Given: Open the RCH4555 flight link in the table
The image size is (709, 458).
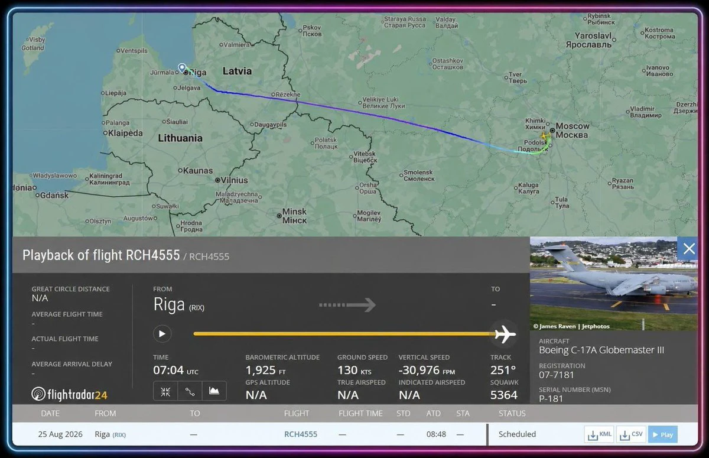Looking at the screenshot, I should pos(301,434).
